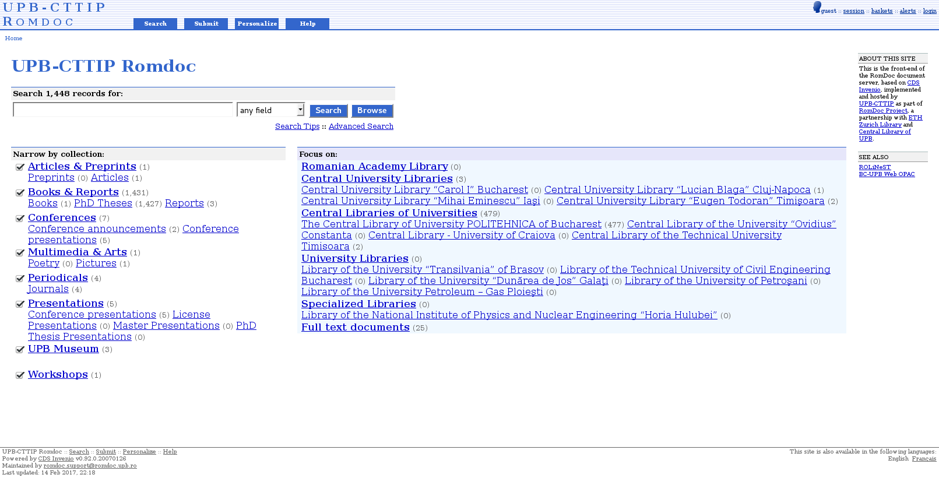Open Search Tips link
This screenshot has width=939, height=478.
[x=297, y=126]
